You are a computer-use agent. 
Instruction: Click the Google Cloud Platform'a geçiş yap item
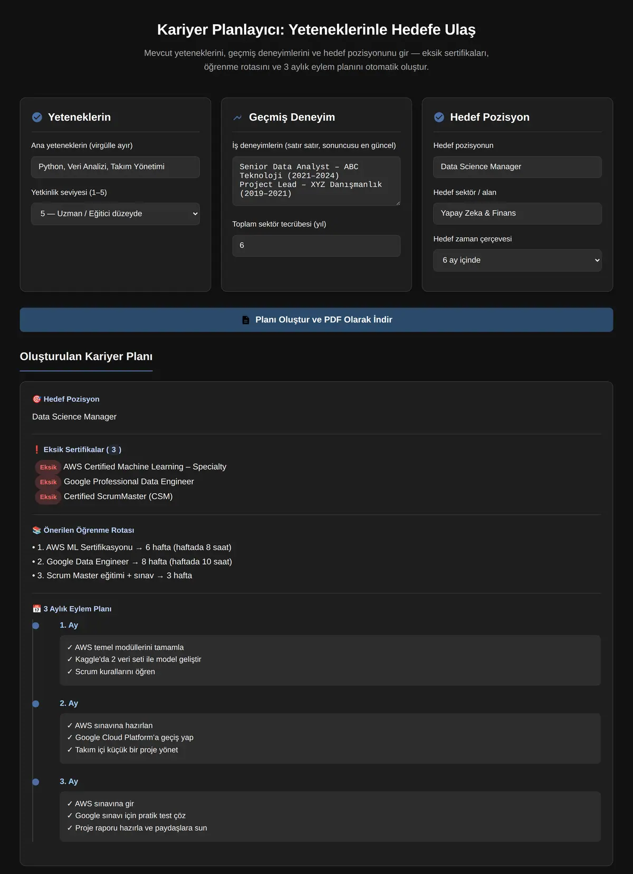(130, 737)
